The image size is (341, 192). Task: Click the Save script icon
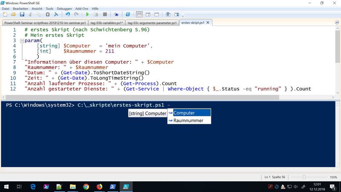point(21,15)
